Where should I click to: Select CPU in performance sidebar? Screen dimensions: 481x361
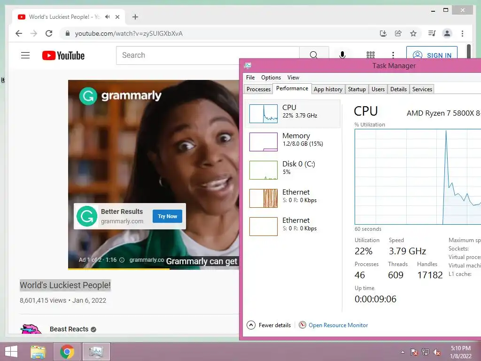(x=293, y=114)
